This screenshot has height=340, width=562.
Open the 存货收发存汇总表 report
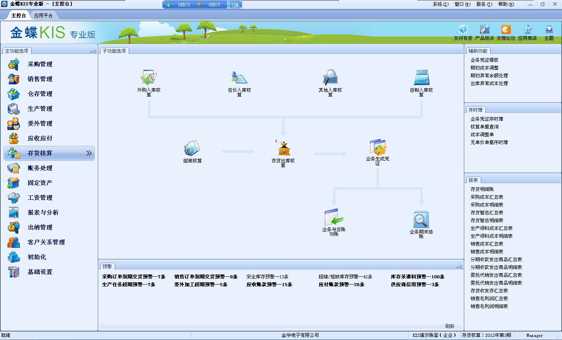[489, 291]
